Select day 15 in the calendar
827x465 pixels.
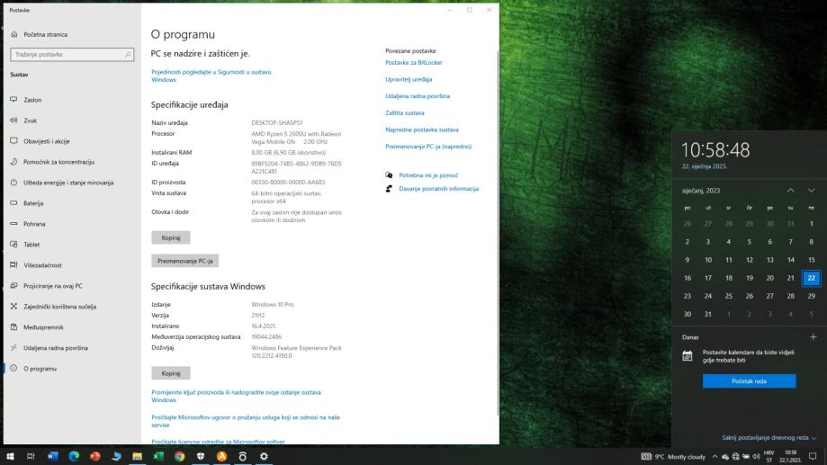[x=811, y=260]
